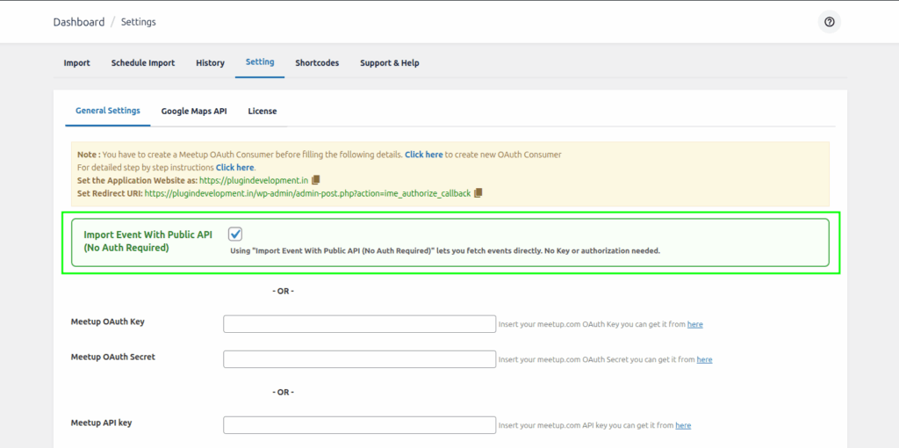899x448 pixels.
Task: Follow the 'here' link for OAuth Key
Action: pyautogui.click(x=694, y=325)
